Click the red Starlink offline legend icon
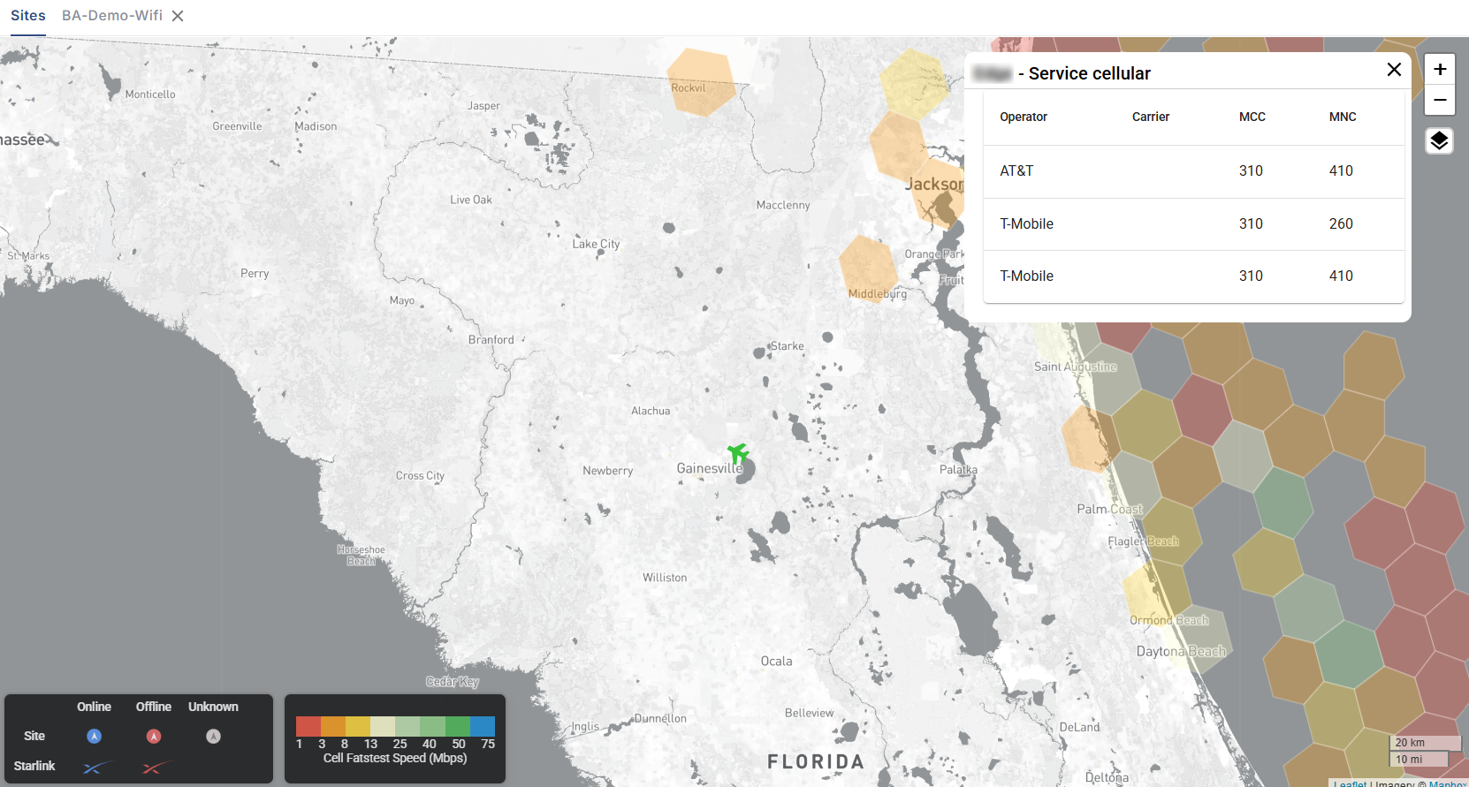This screenshot has height=787, width=1469. 156,767
